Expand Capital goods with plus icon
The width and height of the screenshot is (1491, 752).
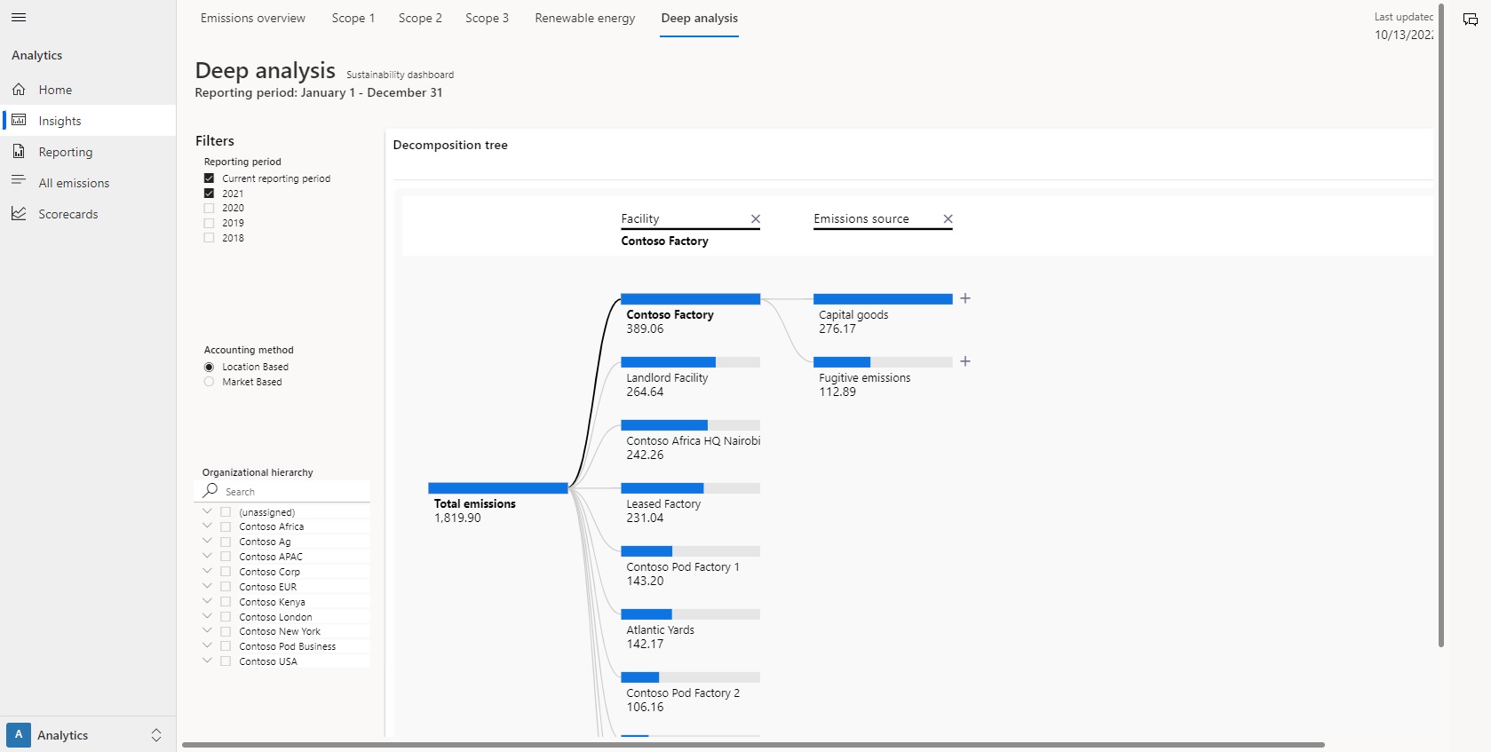pyautogui.click(x=965, y=299)
